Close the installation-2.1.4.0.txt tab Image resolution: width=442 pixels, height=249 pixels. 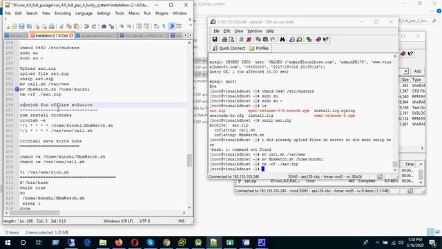pyautogui.click(x=71, y=35)
